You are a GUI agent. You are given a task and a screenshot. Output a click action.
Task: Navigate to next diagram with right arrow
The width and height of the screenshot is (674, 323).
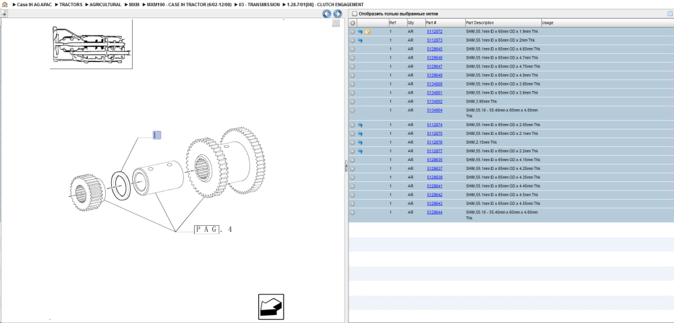pos(338,13)
